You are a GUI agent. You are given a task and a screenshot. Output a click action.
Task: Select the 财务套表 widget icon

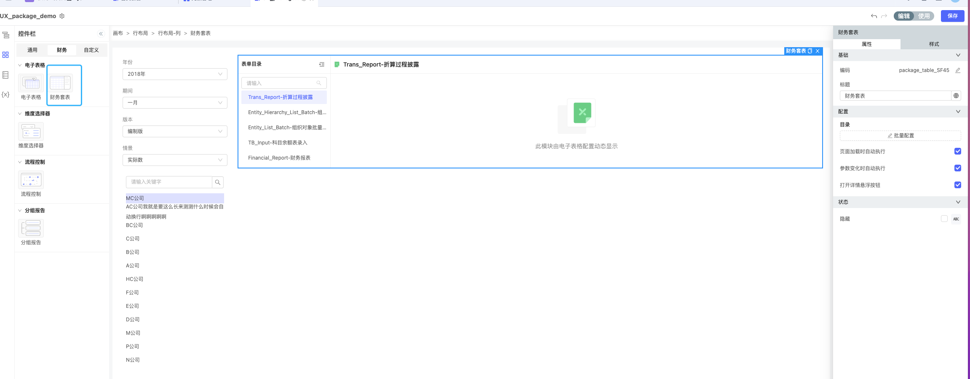tap(60, 83)
